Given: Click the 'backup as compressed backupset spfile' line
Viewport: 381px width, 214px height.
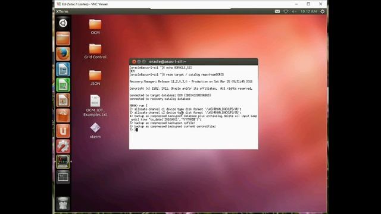Looking at the screenshot, I should click(x=163, y=123).
